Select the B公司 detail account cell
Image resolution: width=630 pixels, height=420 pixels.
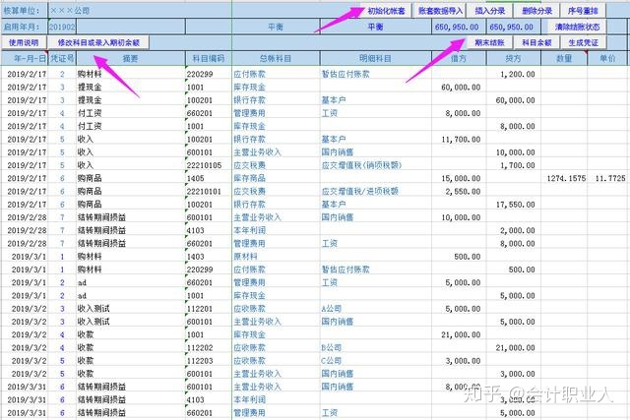coord(375,348)
